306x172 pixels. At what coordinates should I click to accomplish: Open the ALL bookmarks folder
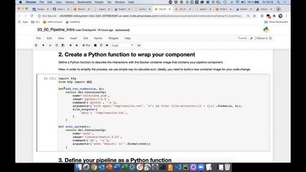tap(35, 22)
